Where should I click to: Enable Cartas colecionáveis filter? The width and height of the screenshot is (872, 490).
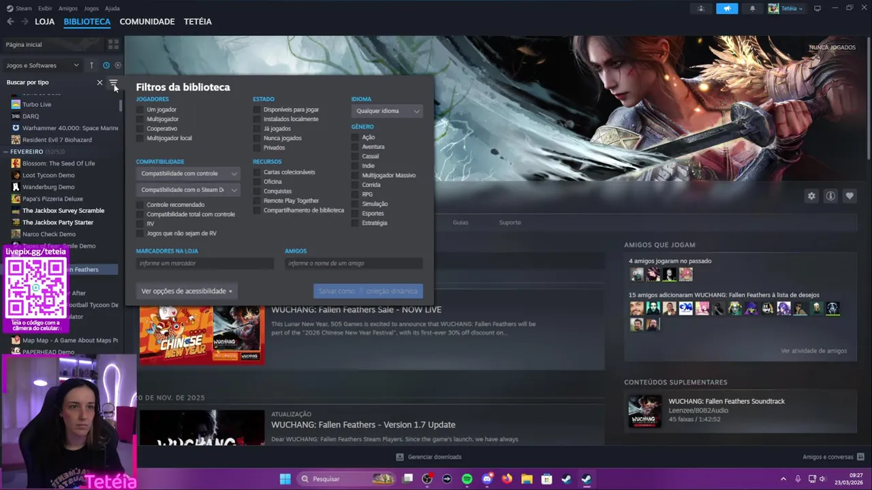point(257,172)
